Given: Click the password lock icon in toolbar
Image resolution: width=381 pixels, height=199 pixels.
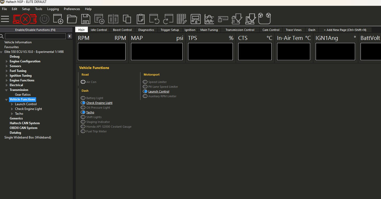Looking at the screenshot, I should [x=223, y=19].
